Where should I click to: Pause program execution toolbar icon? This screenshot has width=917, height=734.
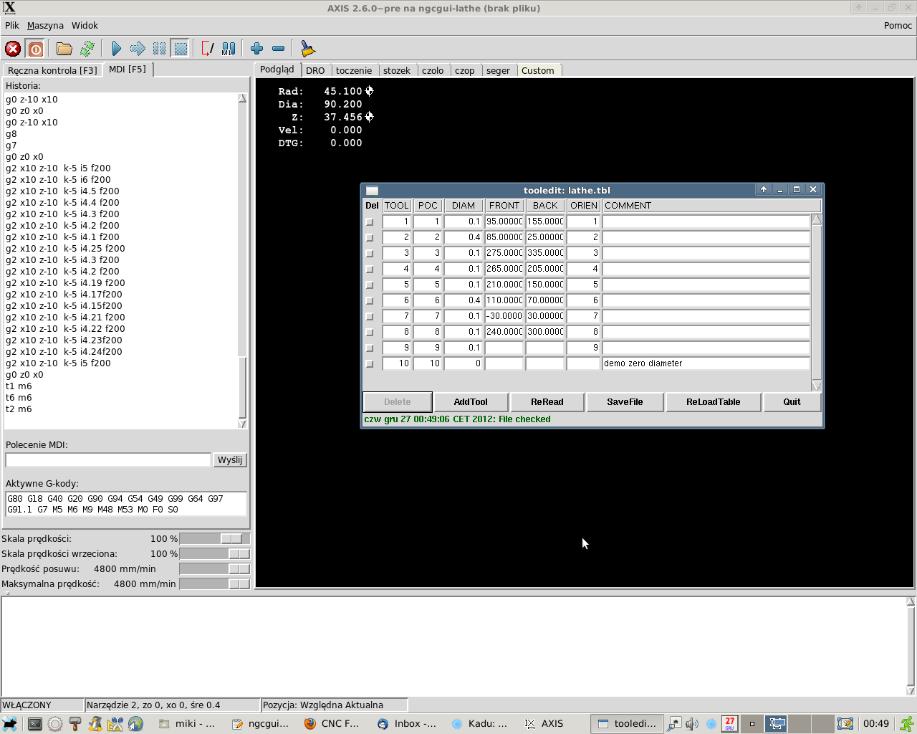(x=159, y=49)
